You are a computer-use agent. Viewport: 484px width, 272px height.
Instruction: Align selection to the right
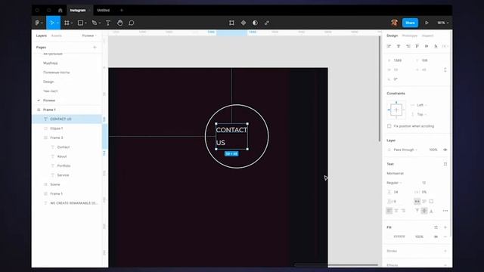408,46
